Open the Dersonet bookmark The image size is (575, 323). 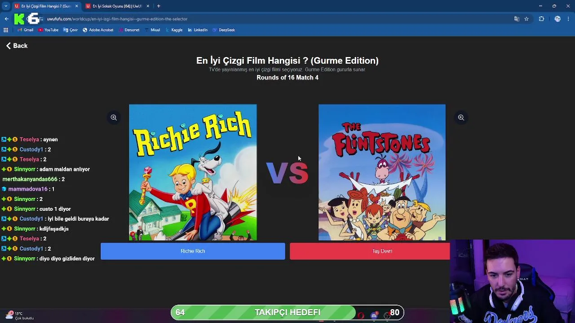pos(129,30)
